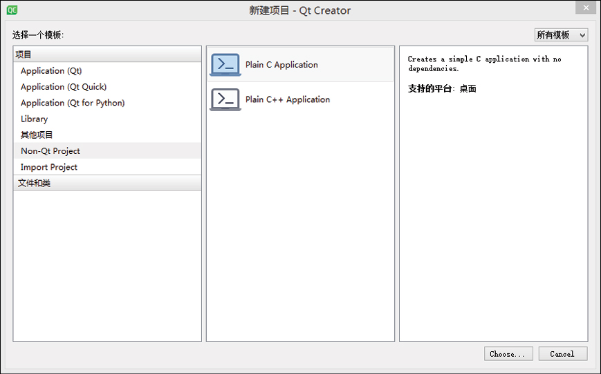Select Application (Qt Quick) category

click(64, 87)
